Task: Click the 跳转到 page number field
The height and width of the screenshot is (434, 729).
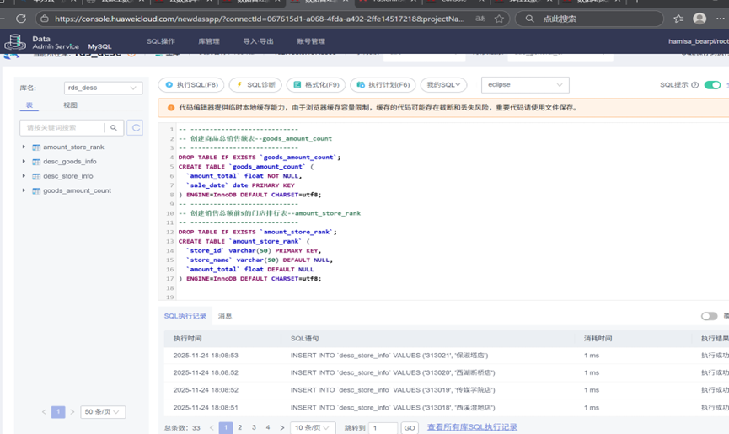Action: (383, 428)
